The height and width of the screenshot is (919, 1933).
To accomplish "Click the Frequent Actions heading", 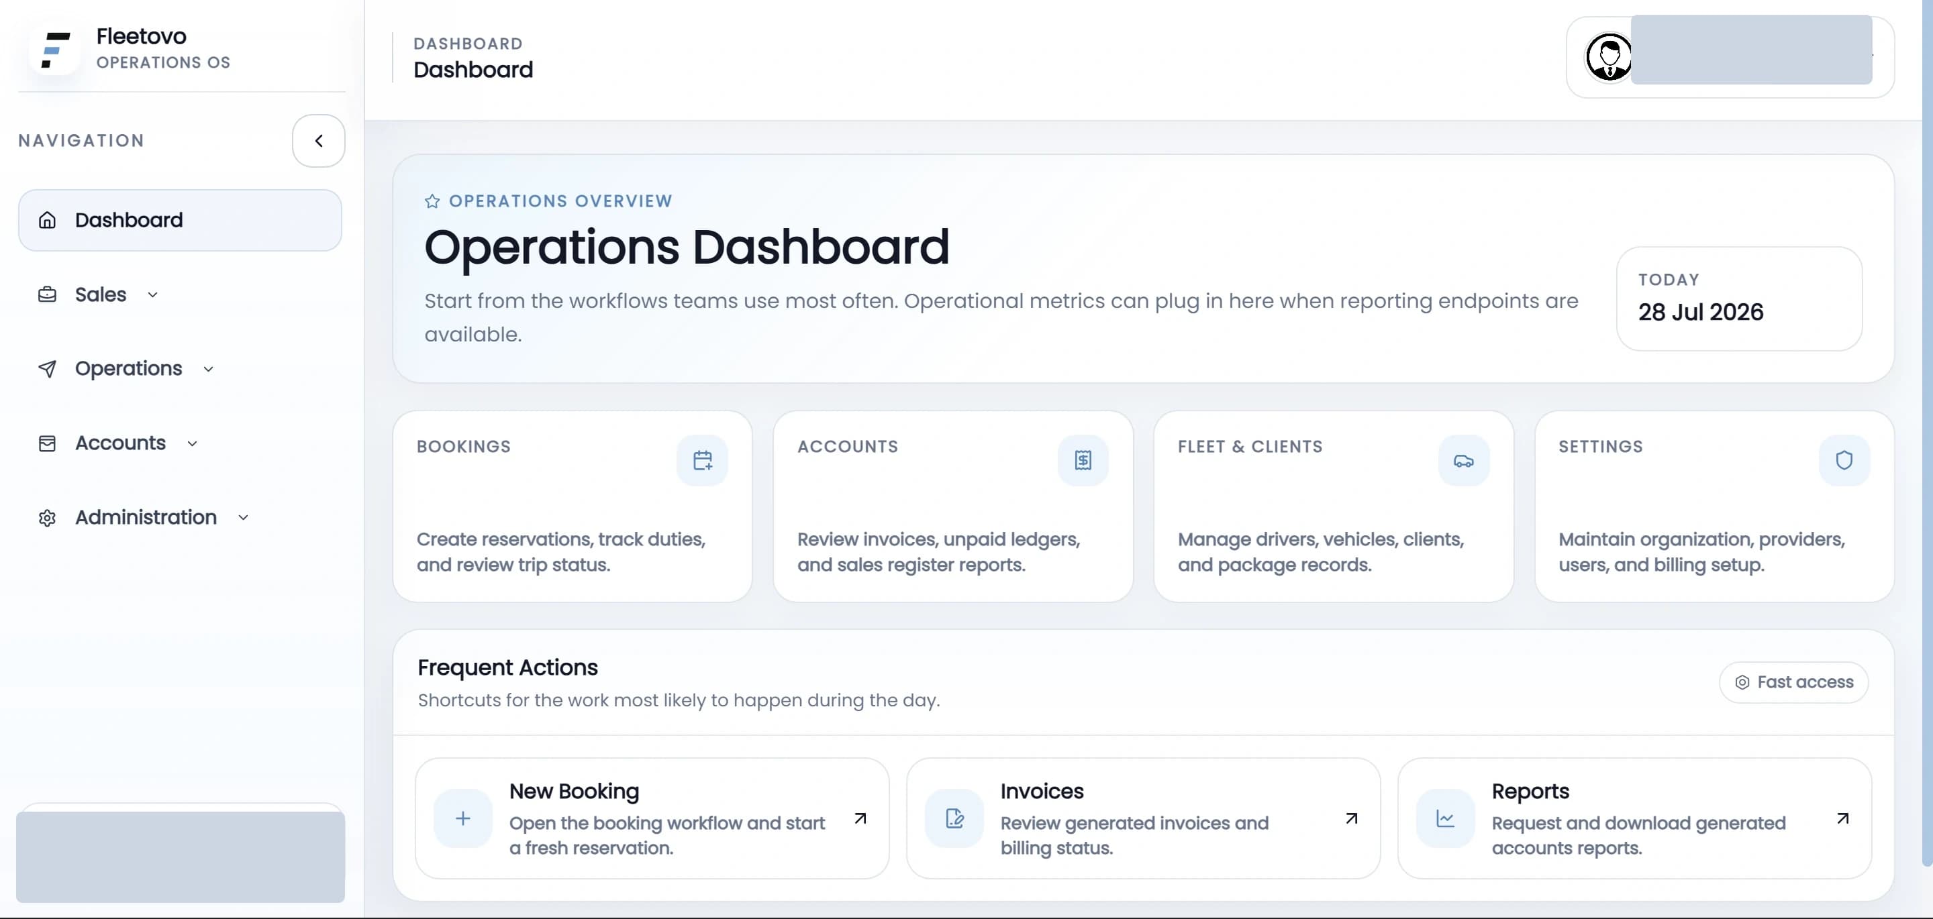I will click(507, 667).
